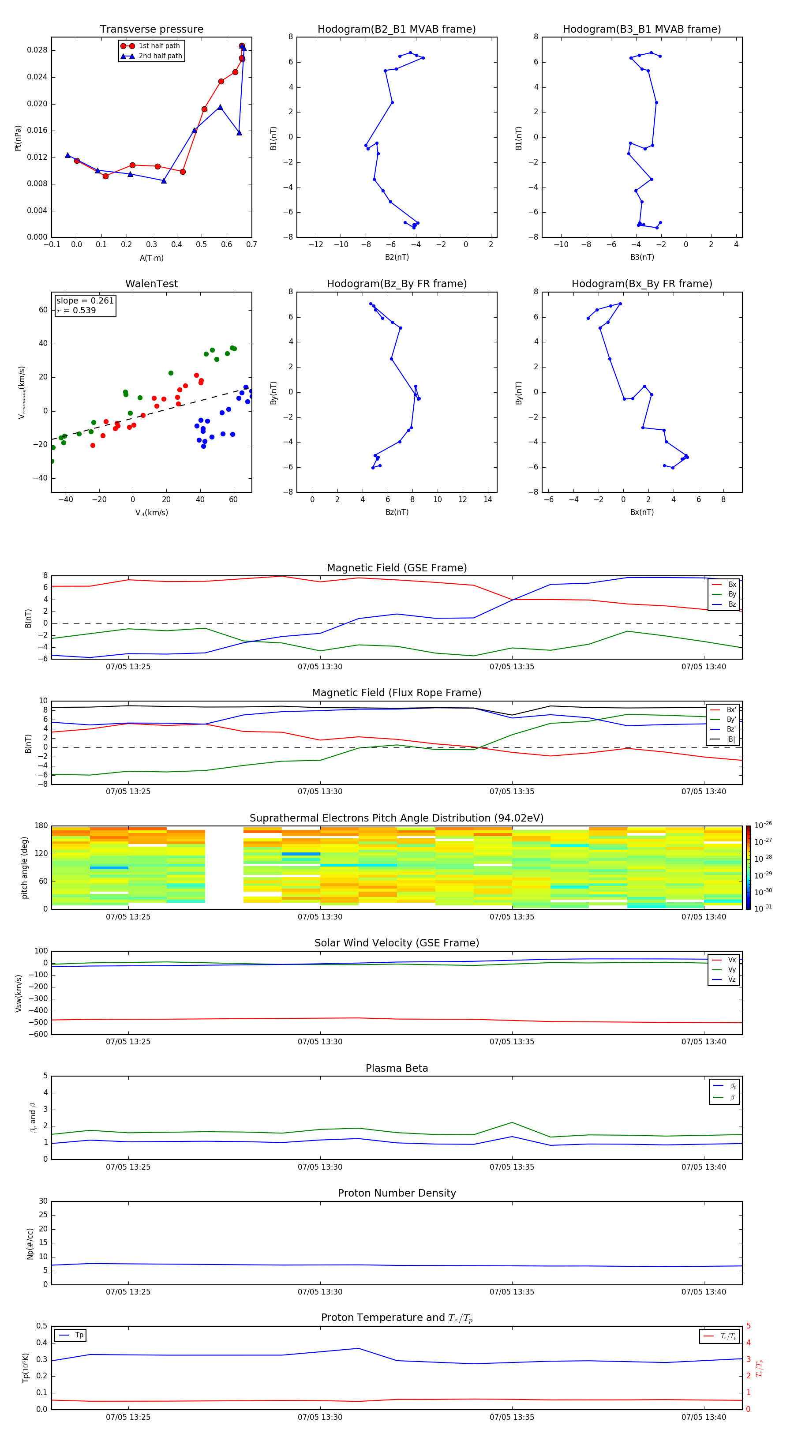Click the "Transverse pressure" plot title
The height and width of the screenshot is (1456, 794).
pyautogui.click(x=151, y=30)
